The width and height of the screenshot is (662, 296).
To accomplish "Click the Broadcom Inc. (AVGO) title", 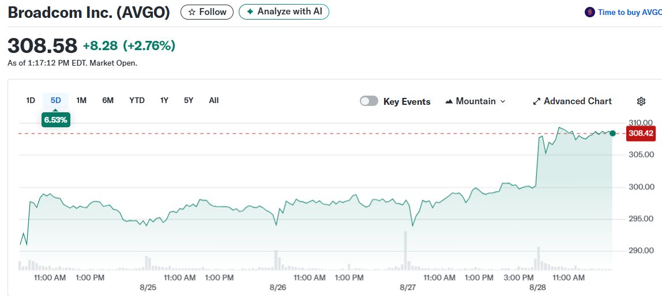I will click(89, 12).
